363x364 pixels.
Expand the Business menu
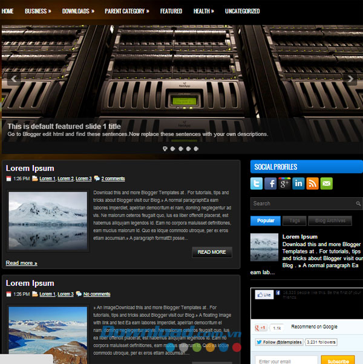pyautogui.click(x=38, y=11)
